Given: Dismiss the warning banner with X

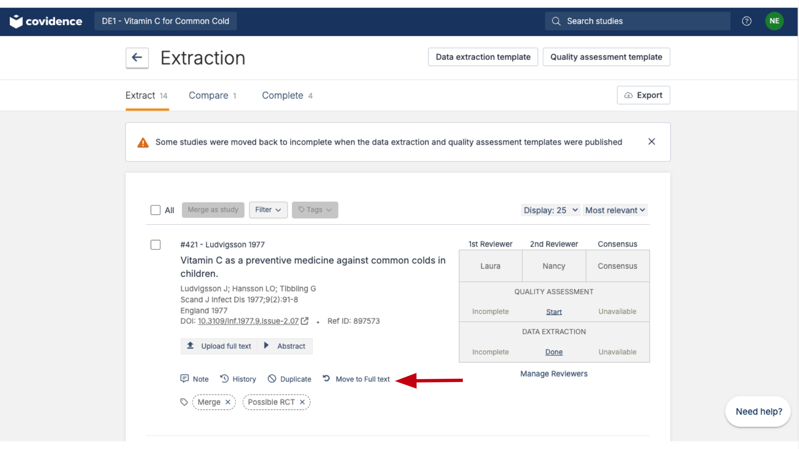Looking at the screenshot, I should 652,142.
